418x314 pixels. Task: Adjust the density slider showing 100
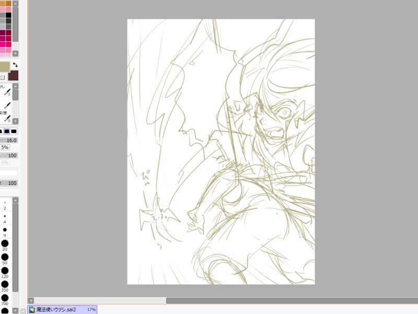click(9, 155)
